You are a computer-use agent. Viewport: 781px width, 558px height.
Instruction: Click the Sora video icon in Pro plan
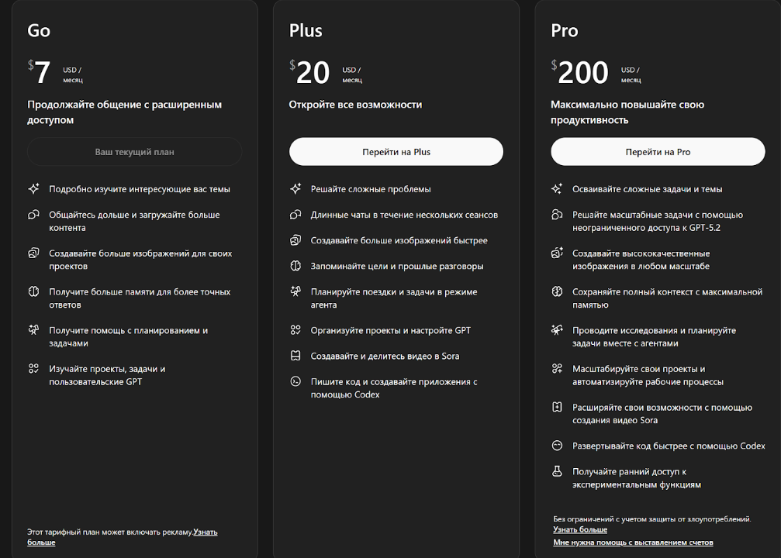(x=557, y=407)
